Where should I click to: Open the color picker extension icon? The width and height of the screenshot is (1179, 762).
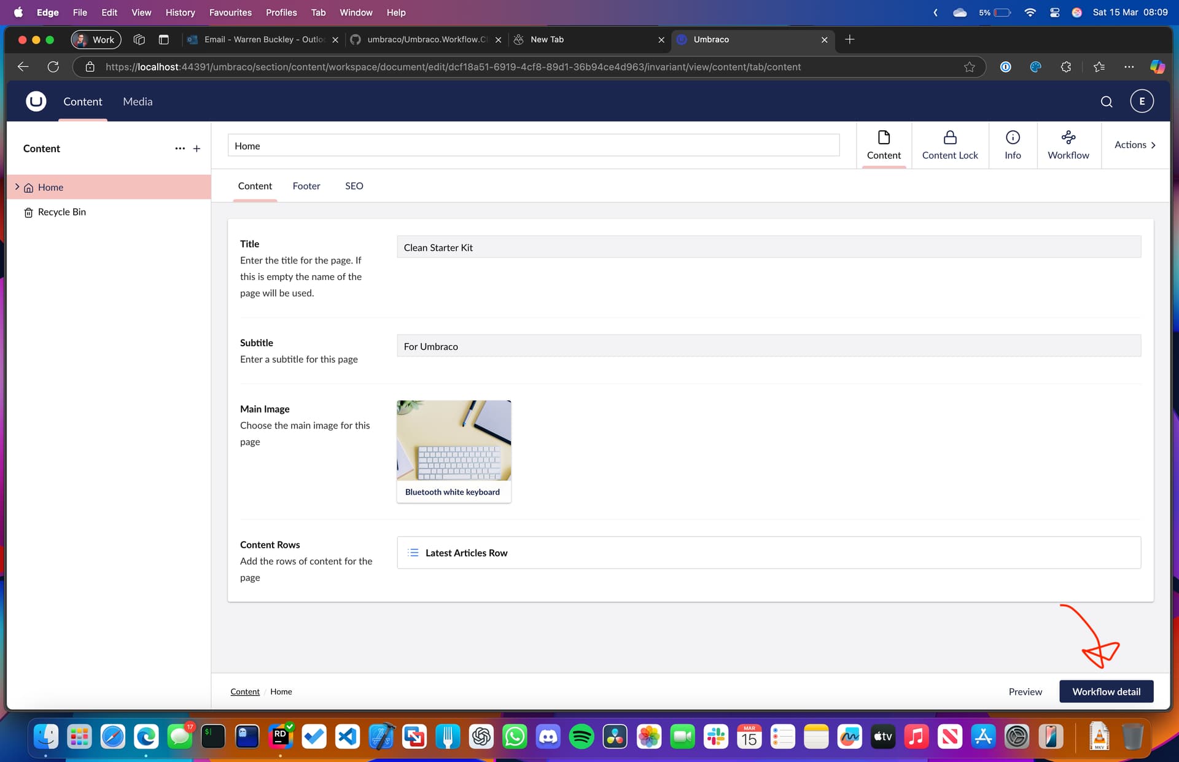click(1035, 67)
